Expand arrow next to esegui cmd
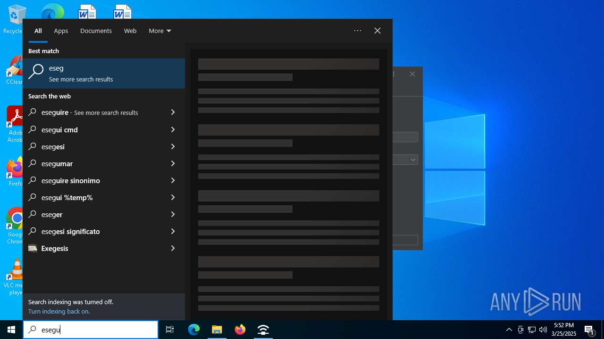The image size is (604, 339). pos(173,129)
